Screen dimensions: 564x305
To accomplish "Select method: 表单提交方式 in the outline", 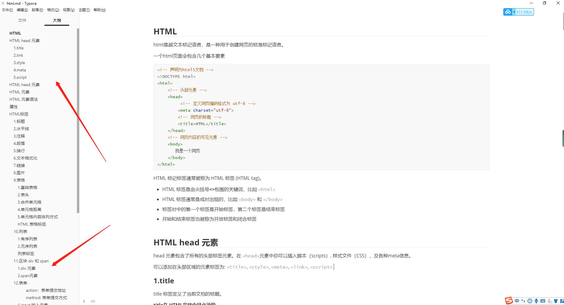I will pyautogui.click(x=46, y=298).
